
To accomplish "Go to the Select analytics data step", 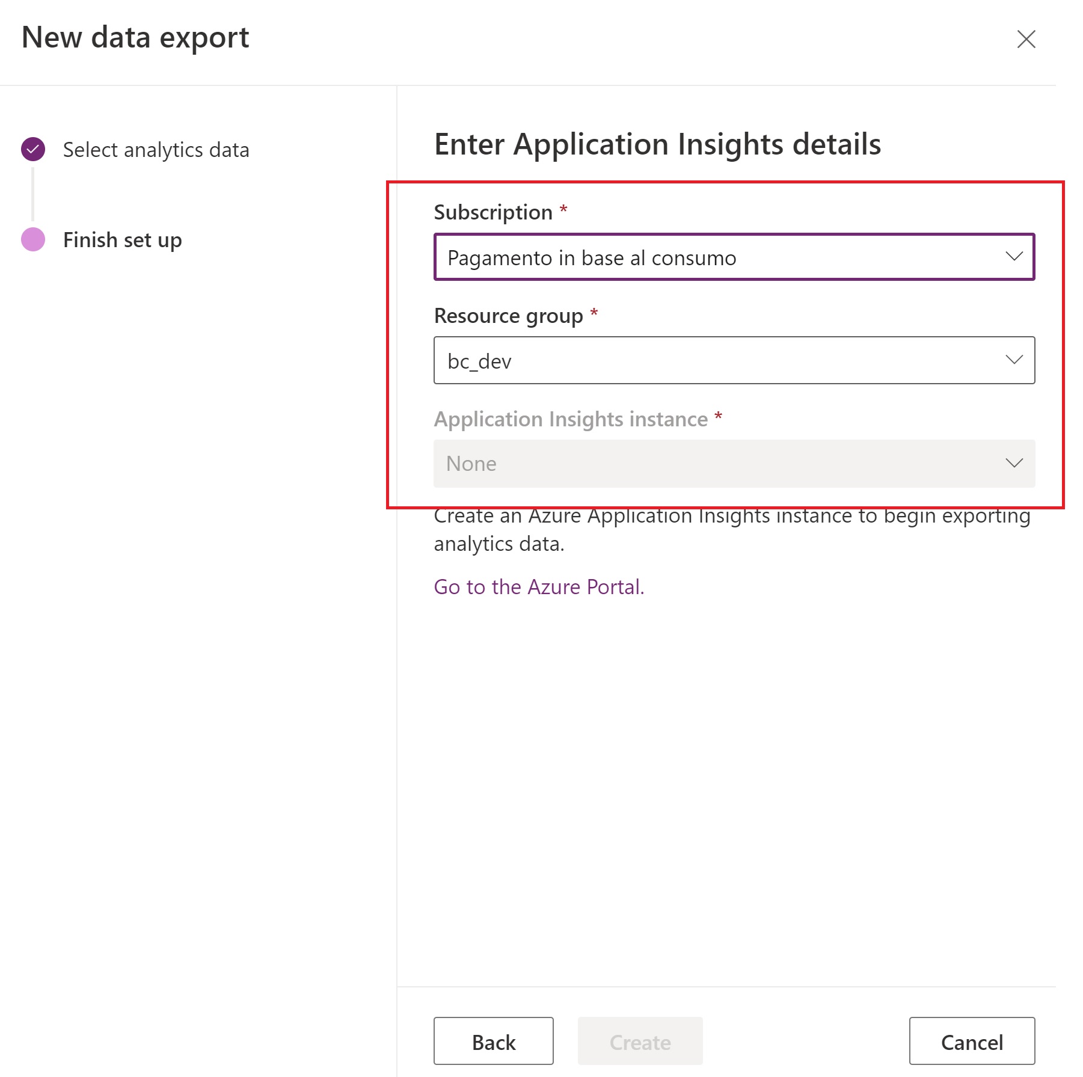I will click(x=156, y=150).
